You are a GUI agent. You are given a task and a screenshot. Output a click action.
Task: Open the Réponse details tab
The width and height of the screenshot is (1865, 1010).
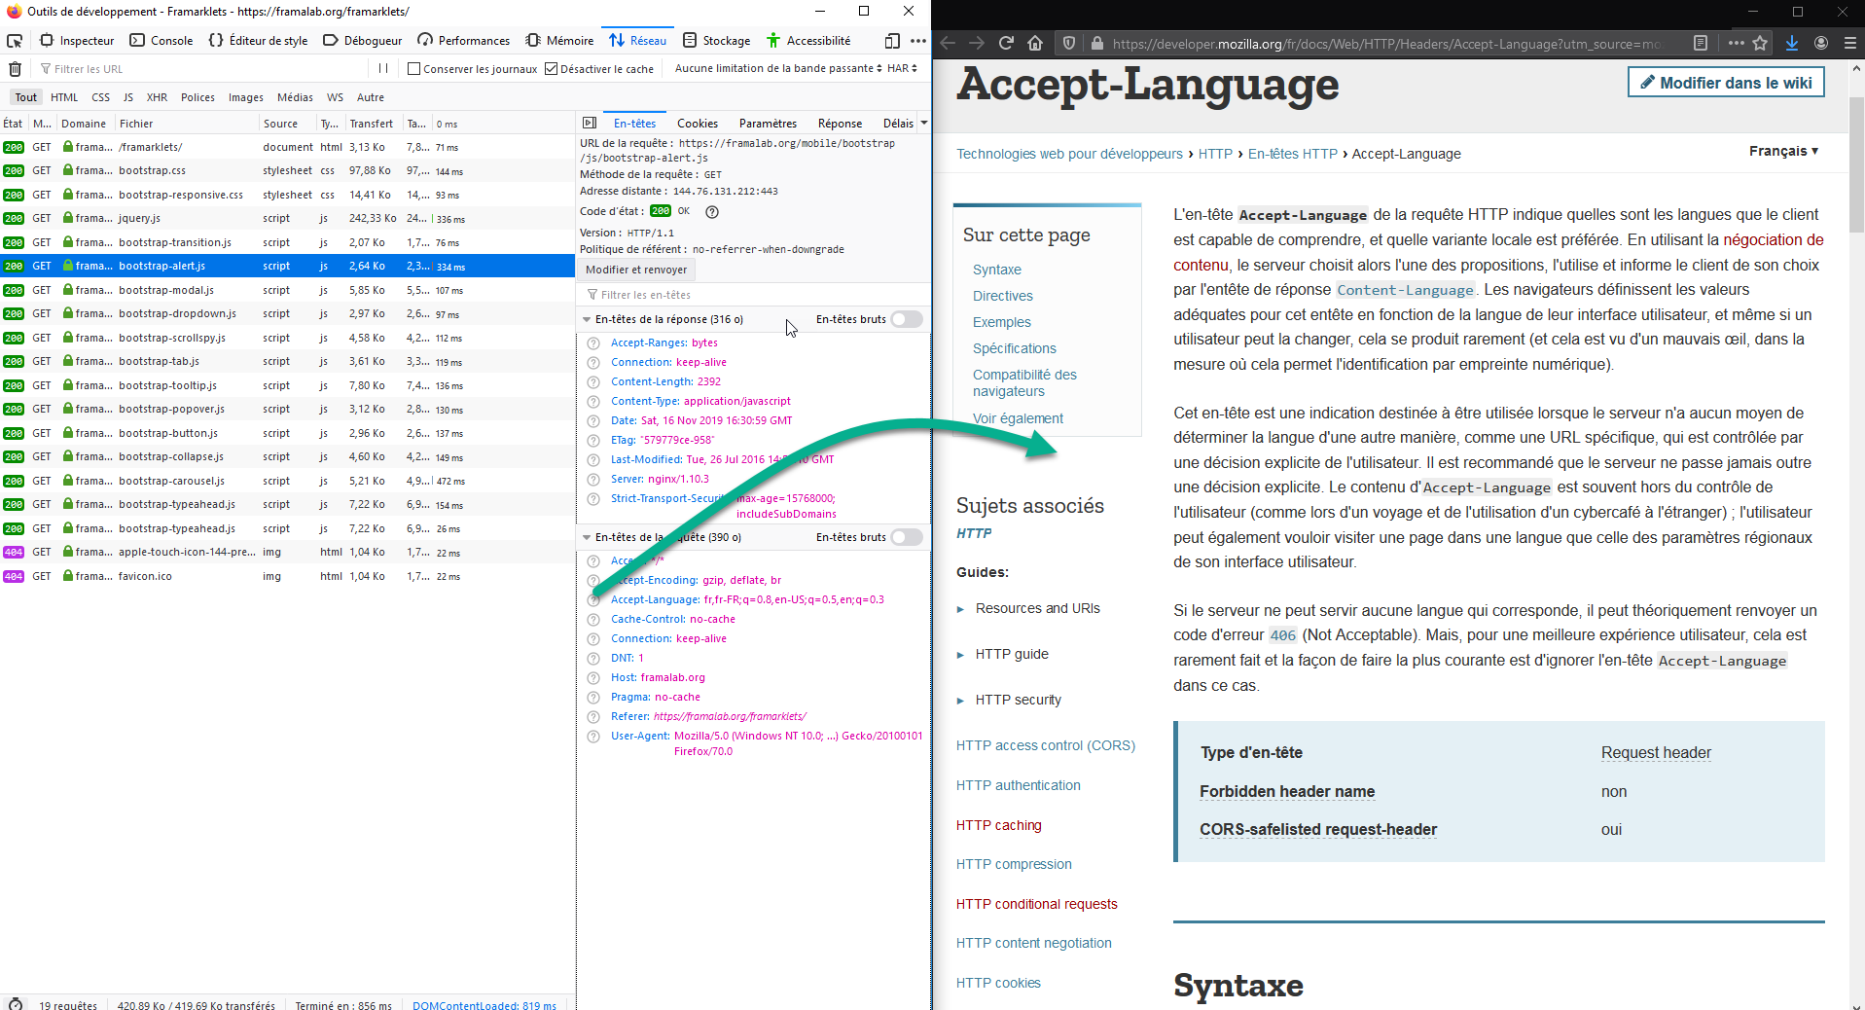[840, 124]
